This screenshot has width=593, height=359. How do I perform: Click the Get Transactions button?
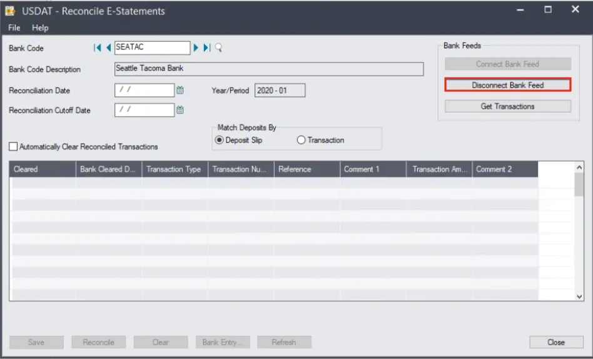507,106
